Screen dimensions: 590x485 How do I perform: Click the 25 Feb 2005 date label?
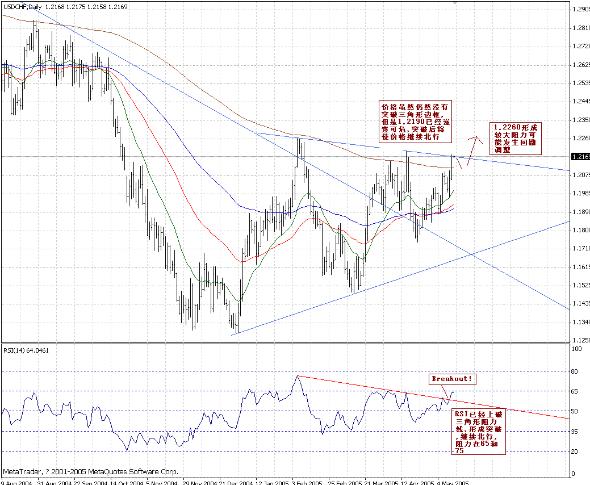coord(344,482)
